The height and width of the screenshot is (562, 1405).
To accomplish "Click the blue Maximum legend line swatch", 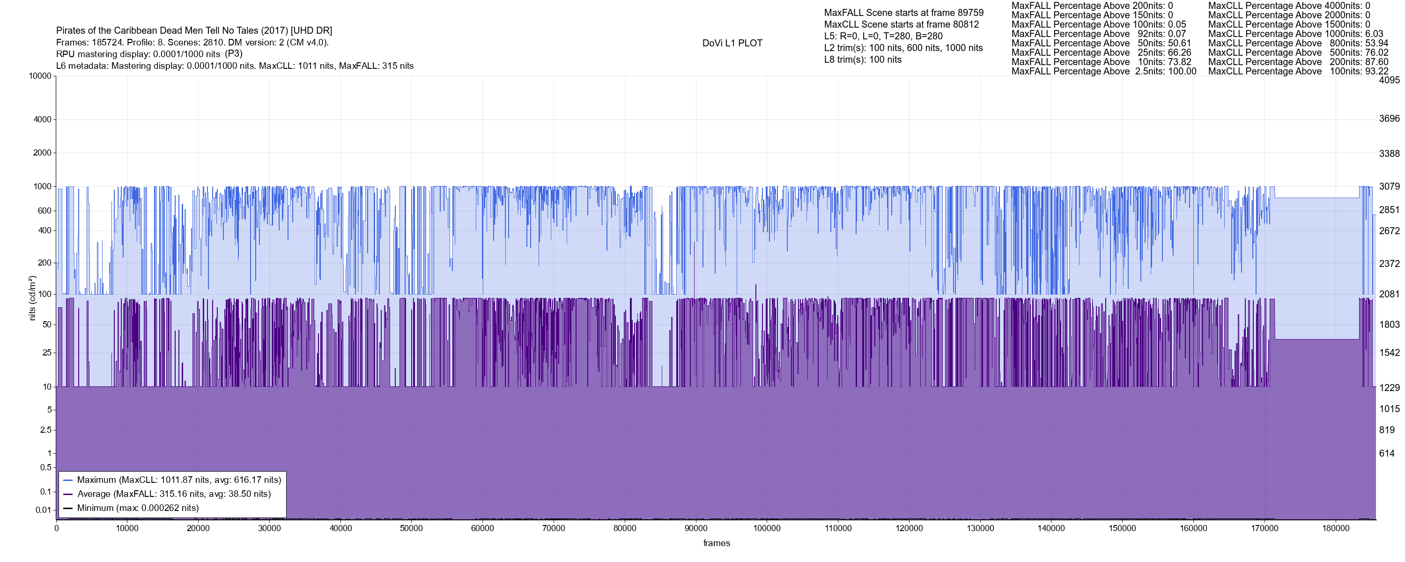I will [x=68, y=480].
